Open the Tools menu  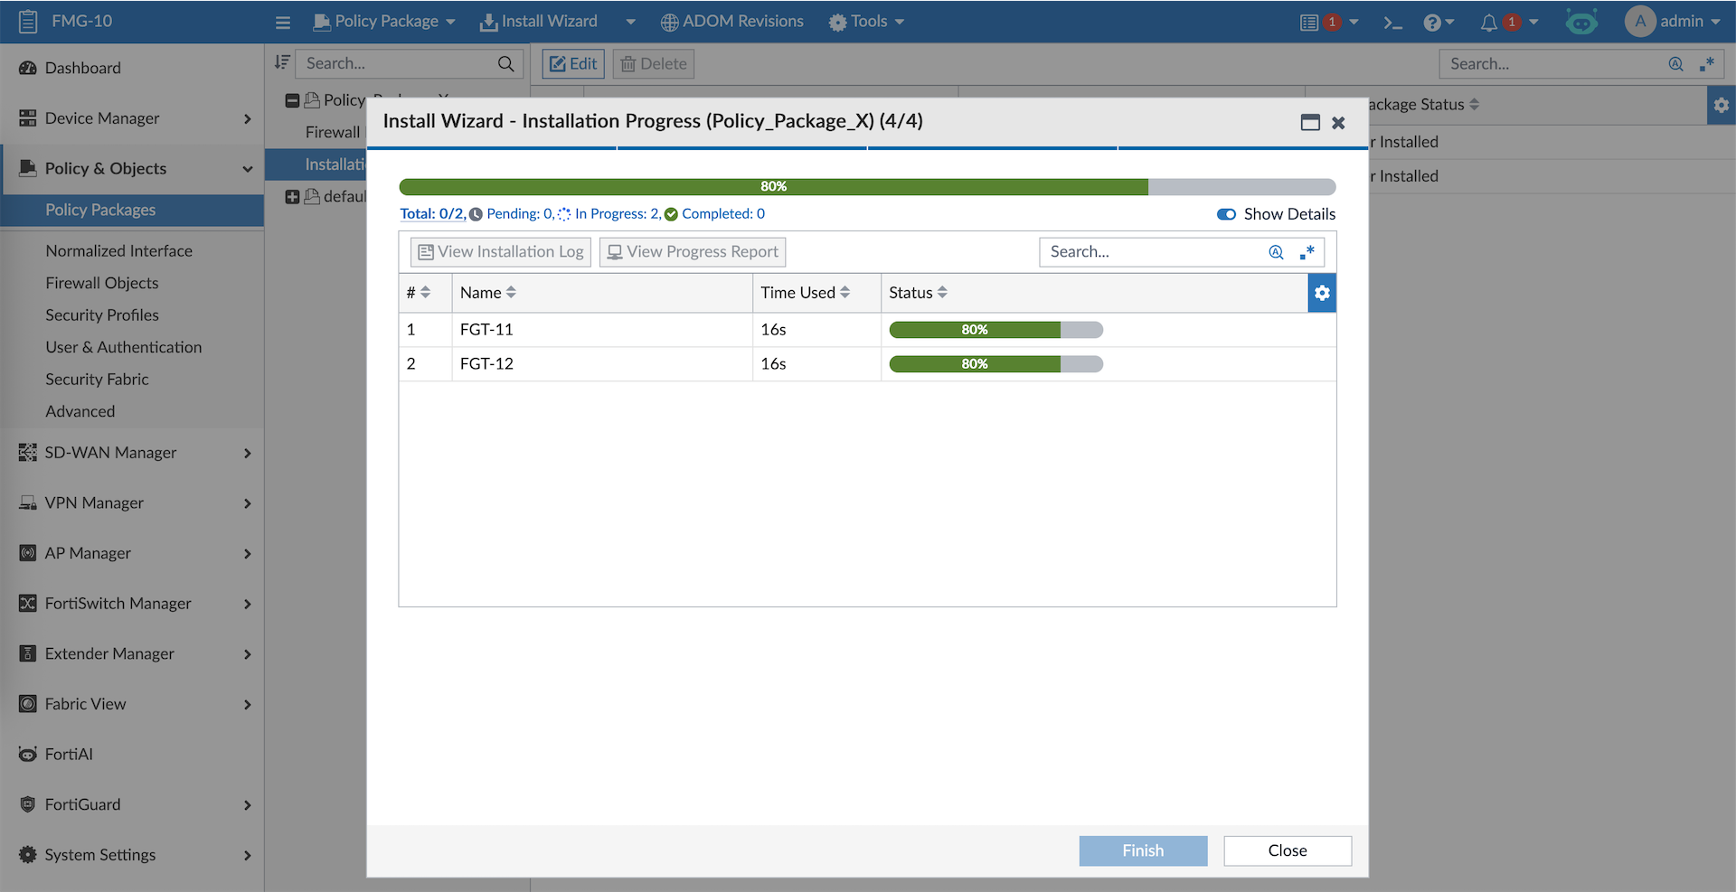[x=866, y=21]
